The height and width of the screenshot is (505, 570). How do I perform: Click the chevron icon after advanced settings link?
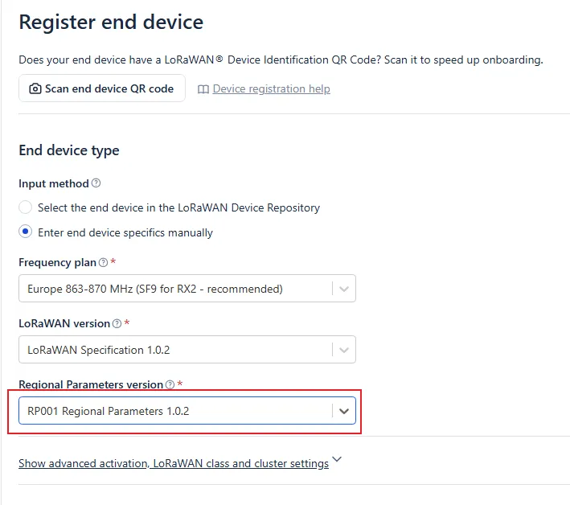tap(337, 459)
